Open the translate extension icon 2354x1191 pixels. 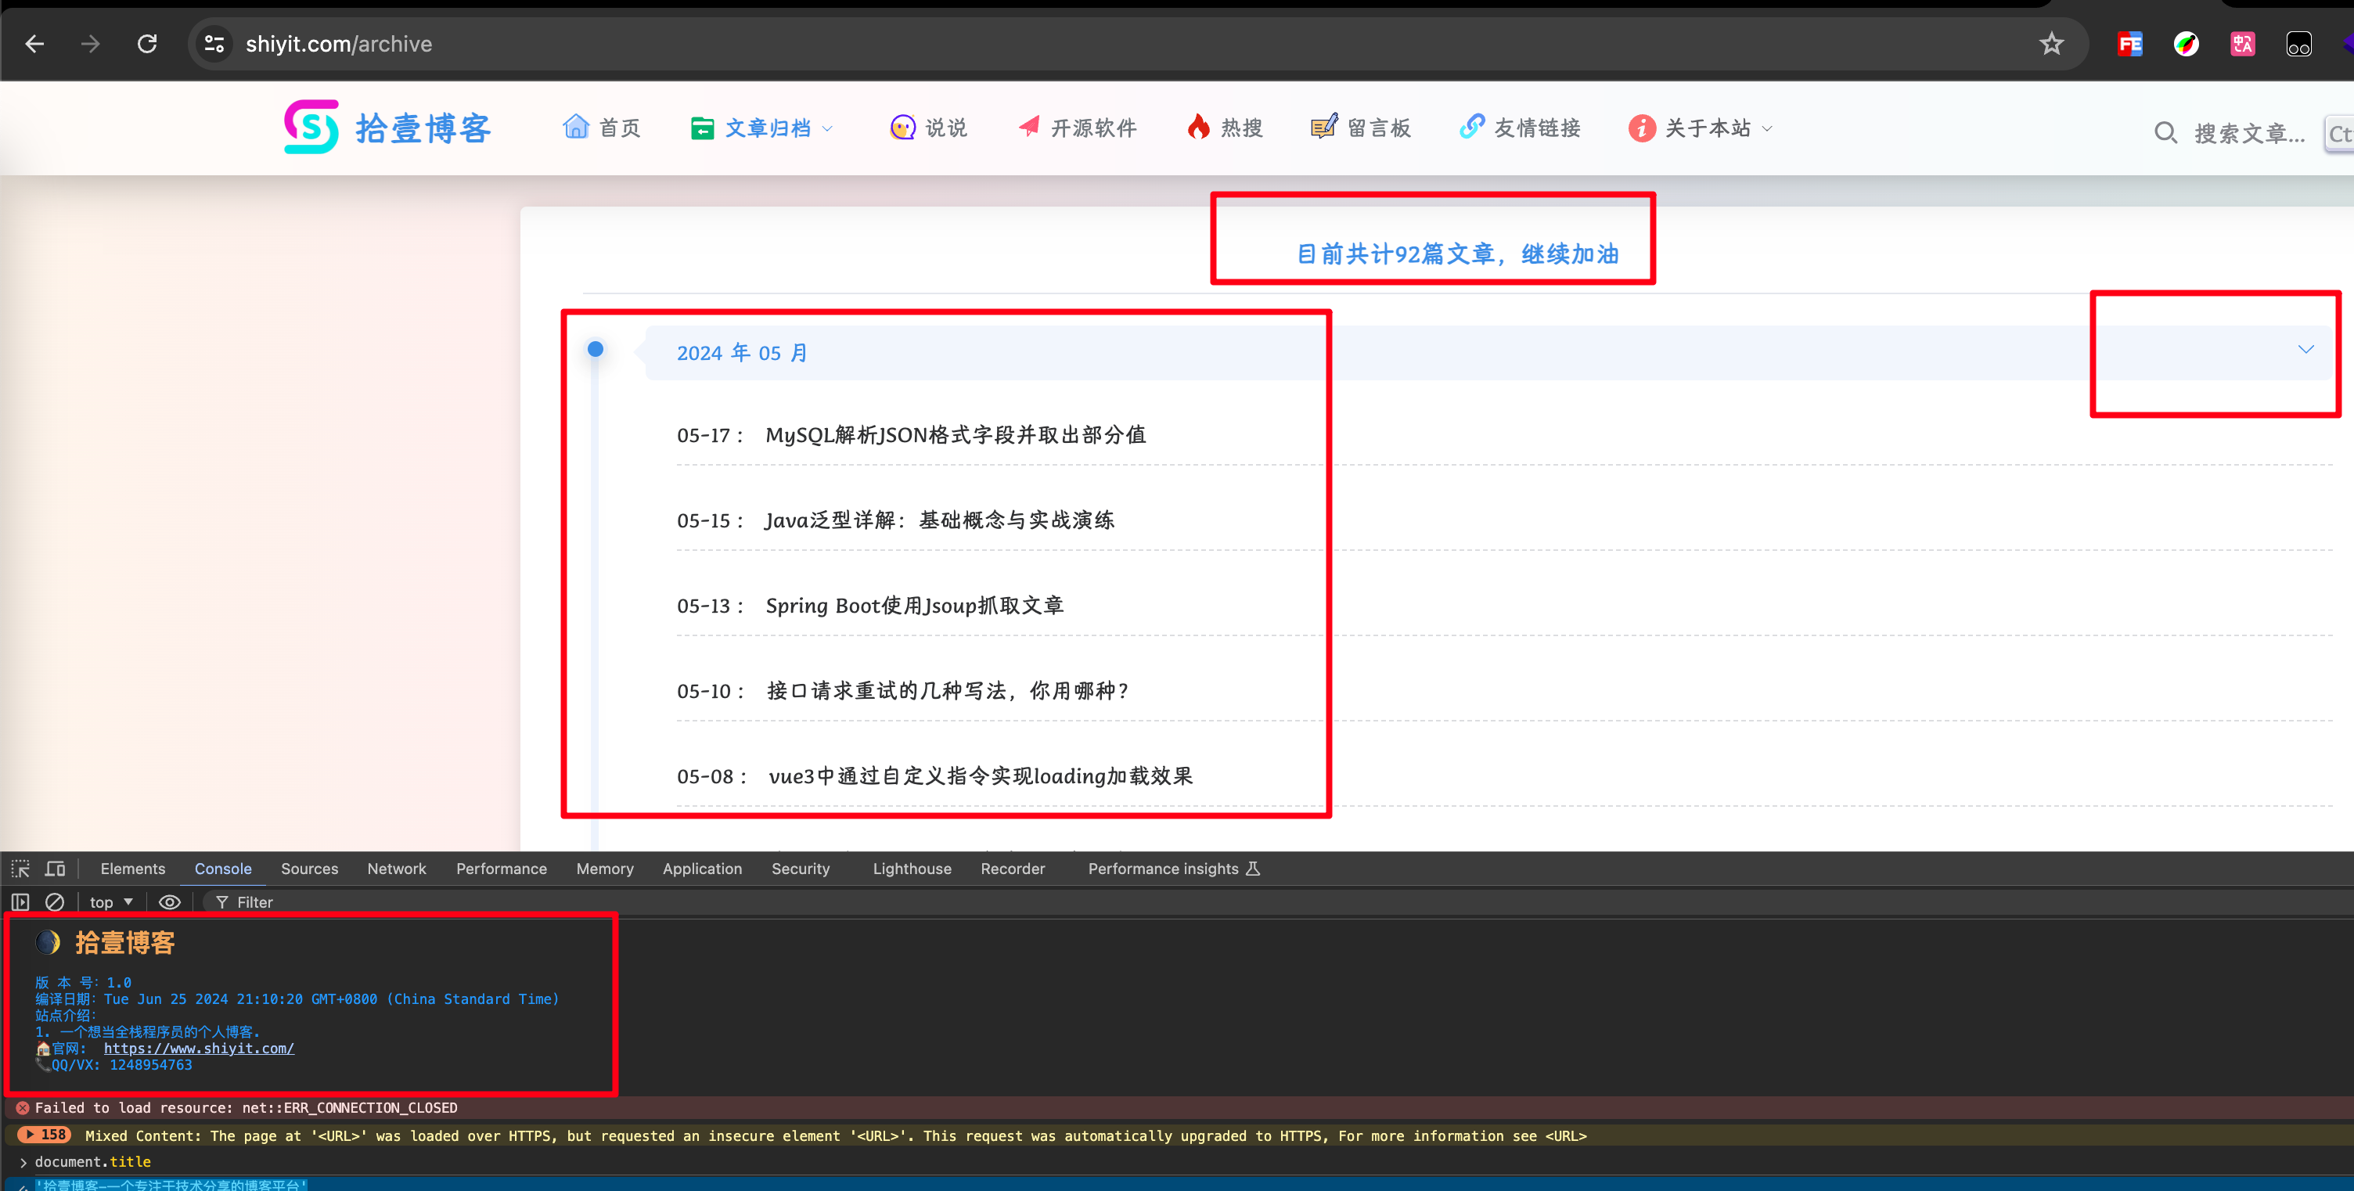2241,43
